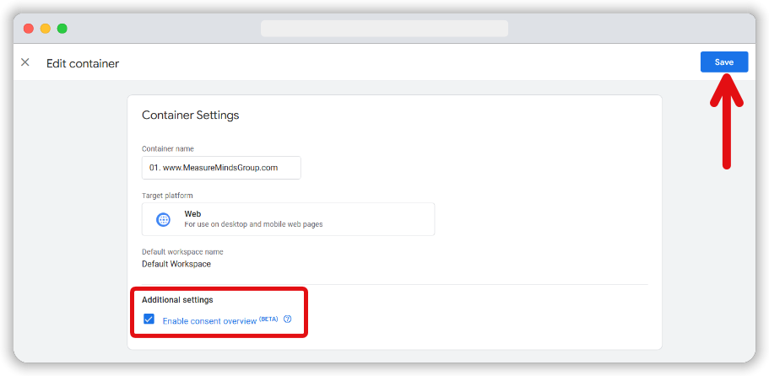Select the Web target platform card
The width and height of the screenshot is (769, 376).
click(x=288, y=219)
